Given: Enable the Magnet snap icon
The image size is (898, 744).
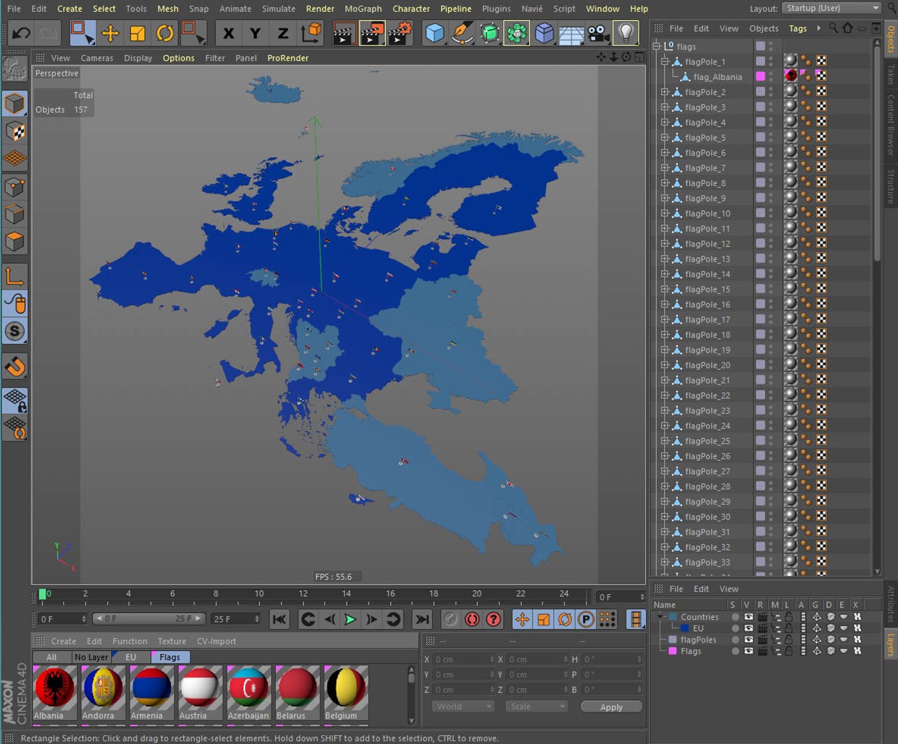Looking at the screenshot, I should click(x=15, y=366).
